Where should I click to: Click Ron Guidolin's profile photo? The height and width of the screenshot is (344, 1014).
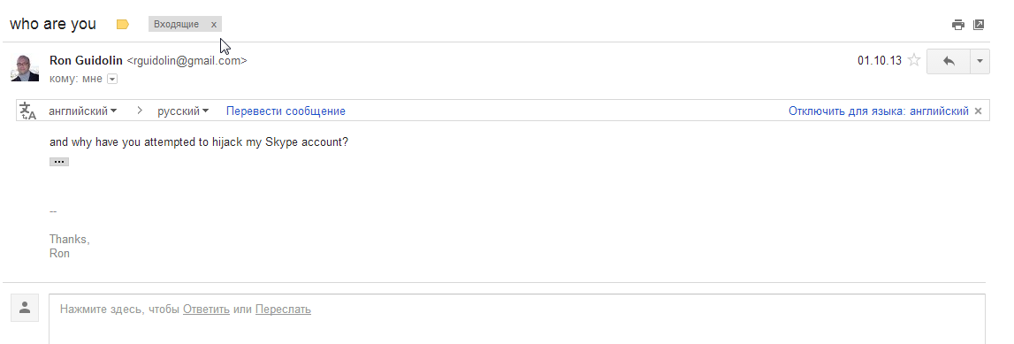point(25,68)
